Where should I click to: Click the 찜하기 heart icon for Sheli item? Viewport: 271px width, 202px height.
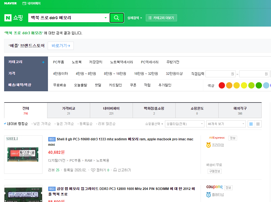pyautogui.click(x=93, y=170)
